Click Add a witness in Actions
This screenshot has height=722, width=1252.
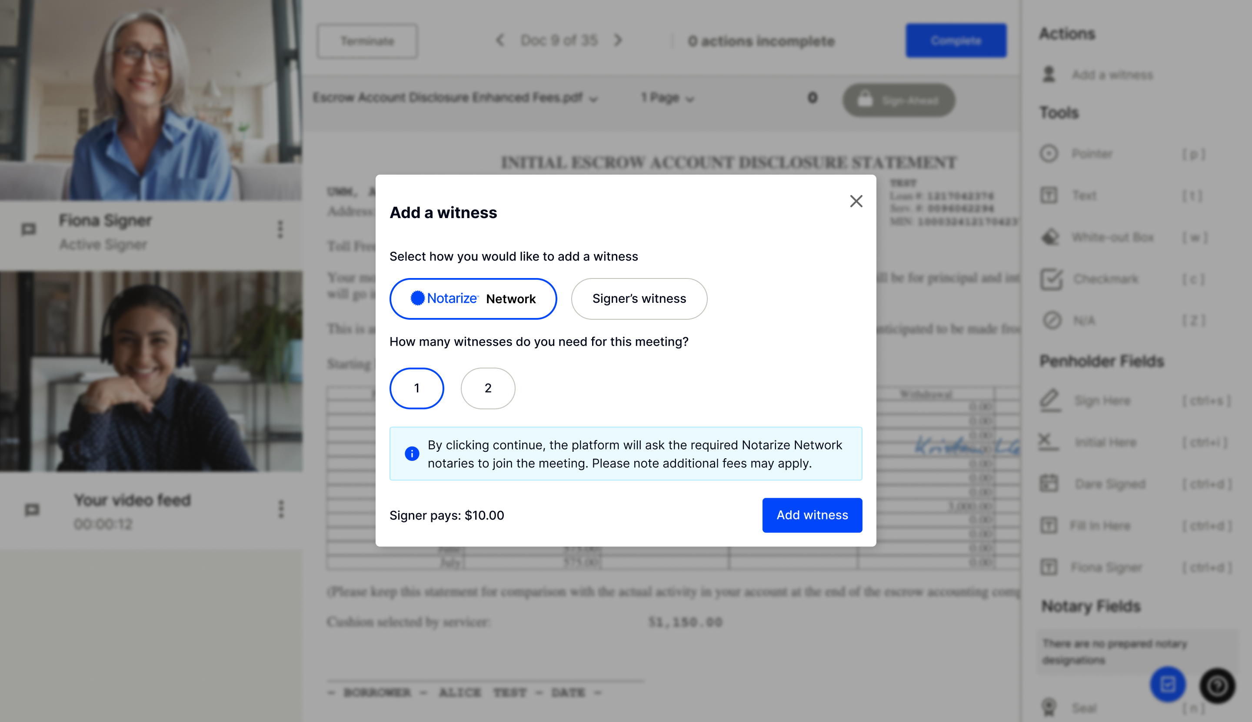click(1112, 75)
